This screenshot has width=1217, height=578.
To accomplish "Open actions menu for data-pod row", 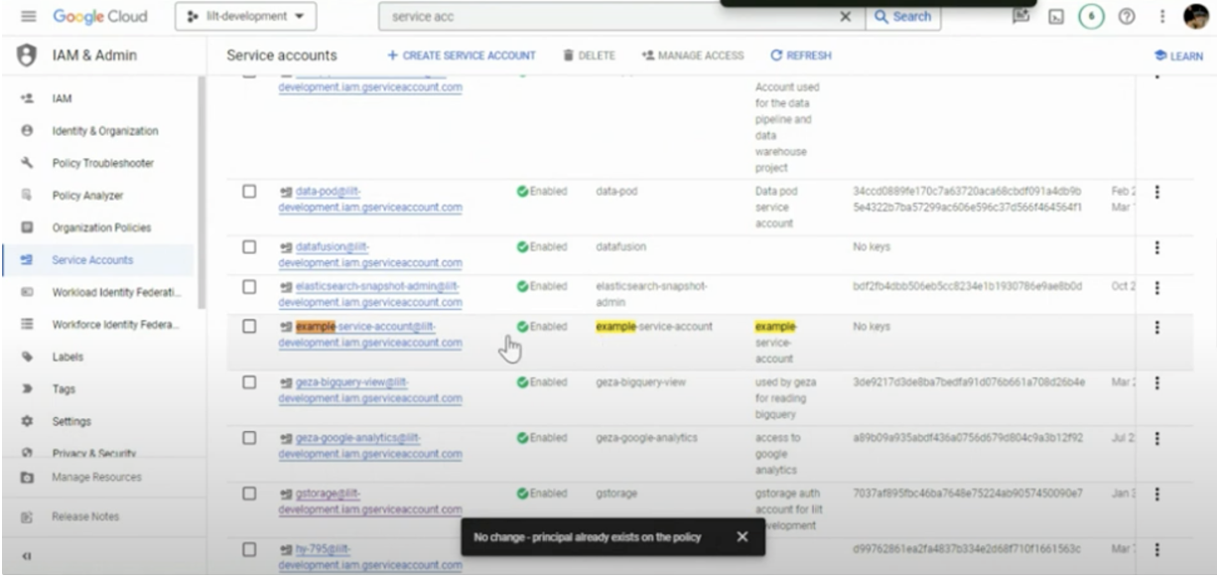I will click(x=1157, y=192).
